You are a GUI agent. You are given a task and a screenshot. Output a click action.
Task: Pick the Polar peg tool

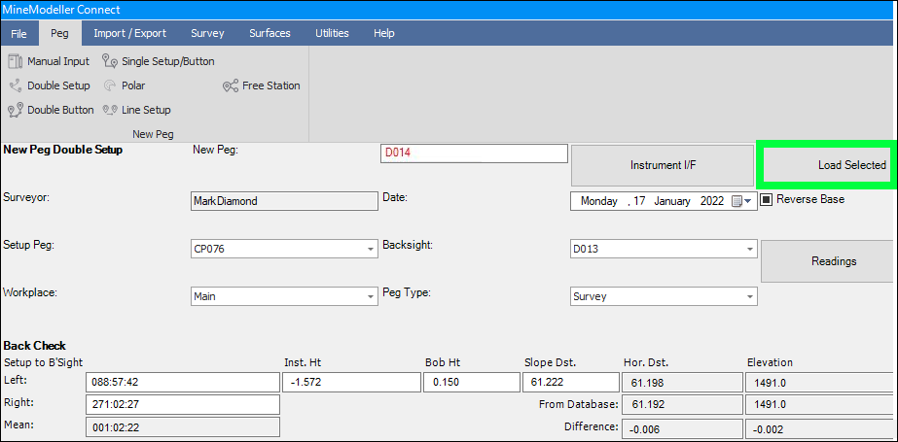[x=110, y=85]
